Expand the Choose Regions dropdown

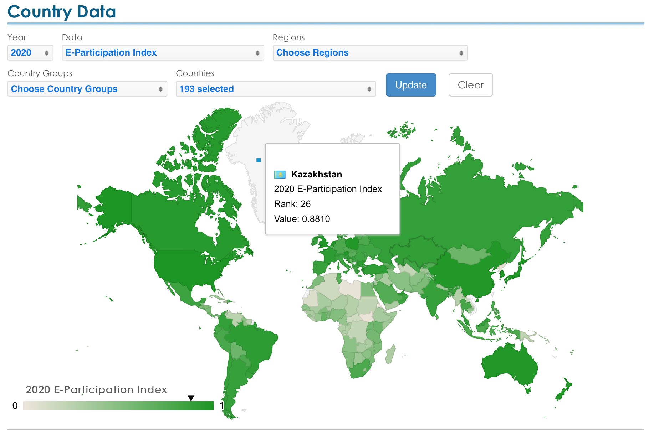(x=370, y=53)
